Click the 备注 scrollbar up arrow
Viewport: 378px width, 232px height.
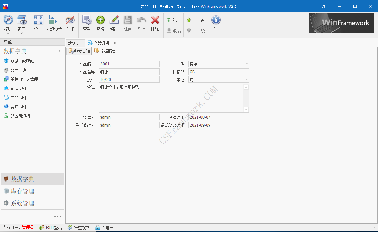(x=246, y=87)
